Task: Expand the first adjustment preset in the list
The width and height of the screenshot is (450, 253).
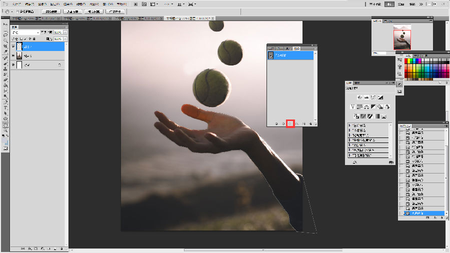Action: click(349, 126)
